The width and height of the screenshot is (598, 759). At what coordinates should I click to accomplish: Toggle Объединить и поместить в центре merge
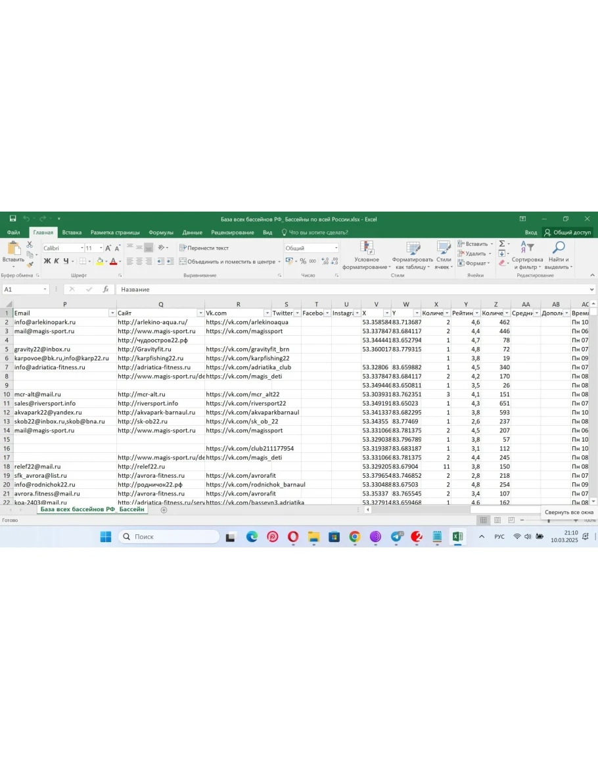[x=227, y=262]
